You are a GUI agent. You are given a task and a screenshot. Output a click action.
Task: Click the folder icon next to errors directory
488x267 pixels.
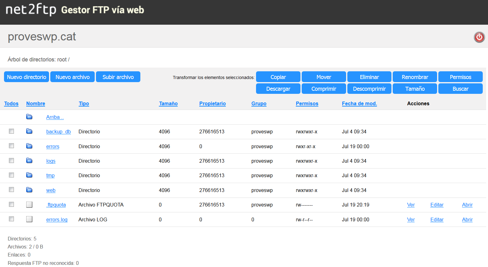[x=29, y=146]
